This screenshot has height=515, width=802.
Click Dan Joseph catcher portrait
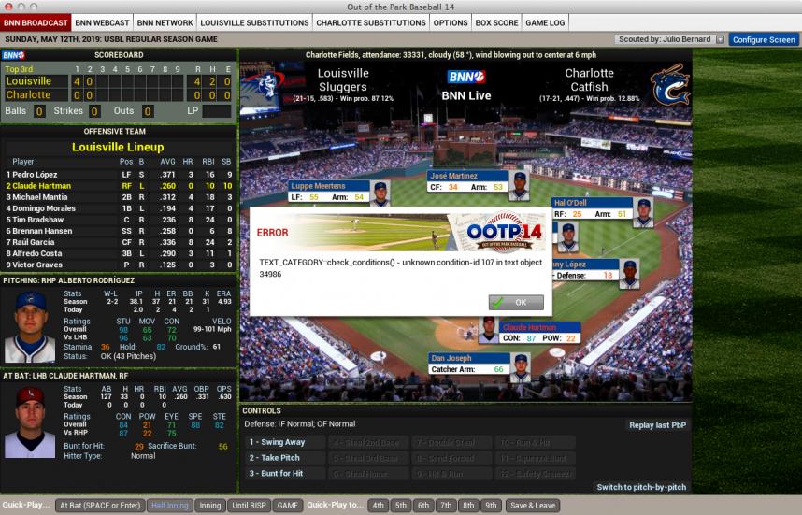pos(521,367)
